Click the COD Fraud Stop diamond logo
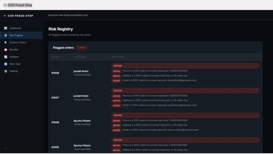The height and width of the screenshot is (154, 273). pyautogui.click(x=5, y=16)
